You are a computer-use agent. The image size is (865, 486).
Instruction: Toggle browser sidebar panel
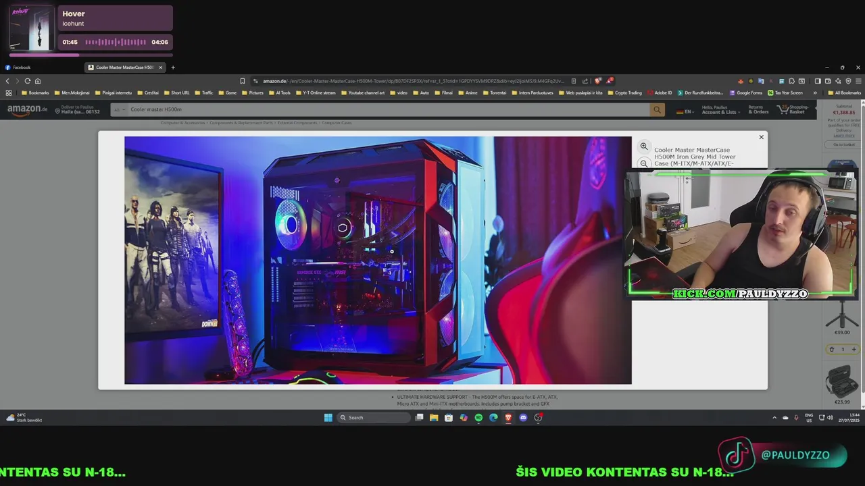(818, 81)
